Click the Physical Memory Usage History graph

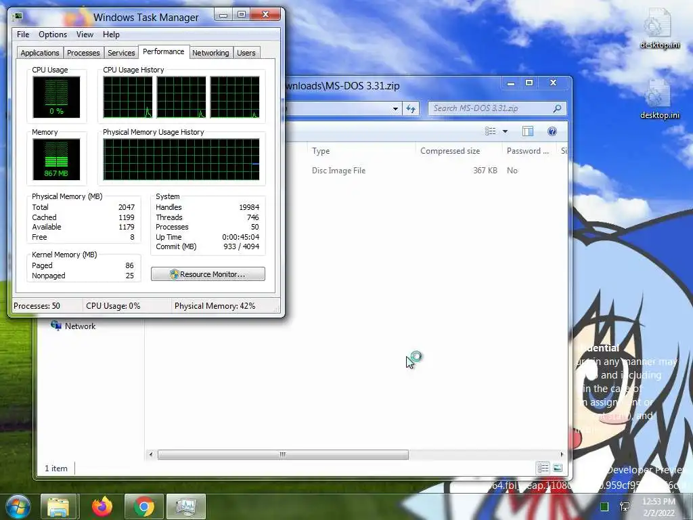point(181,159)
